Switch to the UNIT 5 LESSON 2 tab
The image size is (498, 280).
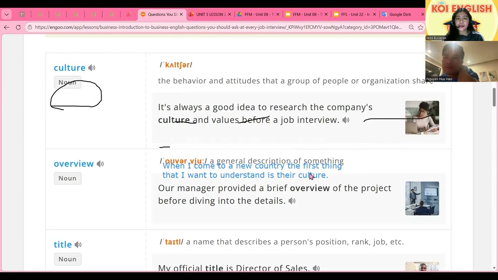tap(210, 14)
